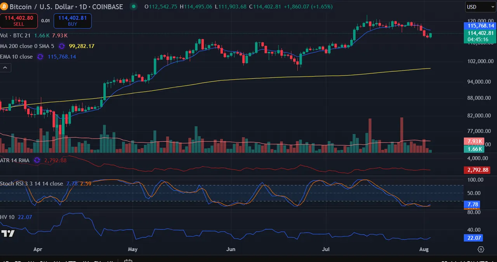This screenshot has width=497, height=262.
Task: Select the MA 200 close indicator legend
Action: [x=27, y=46]
